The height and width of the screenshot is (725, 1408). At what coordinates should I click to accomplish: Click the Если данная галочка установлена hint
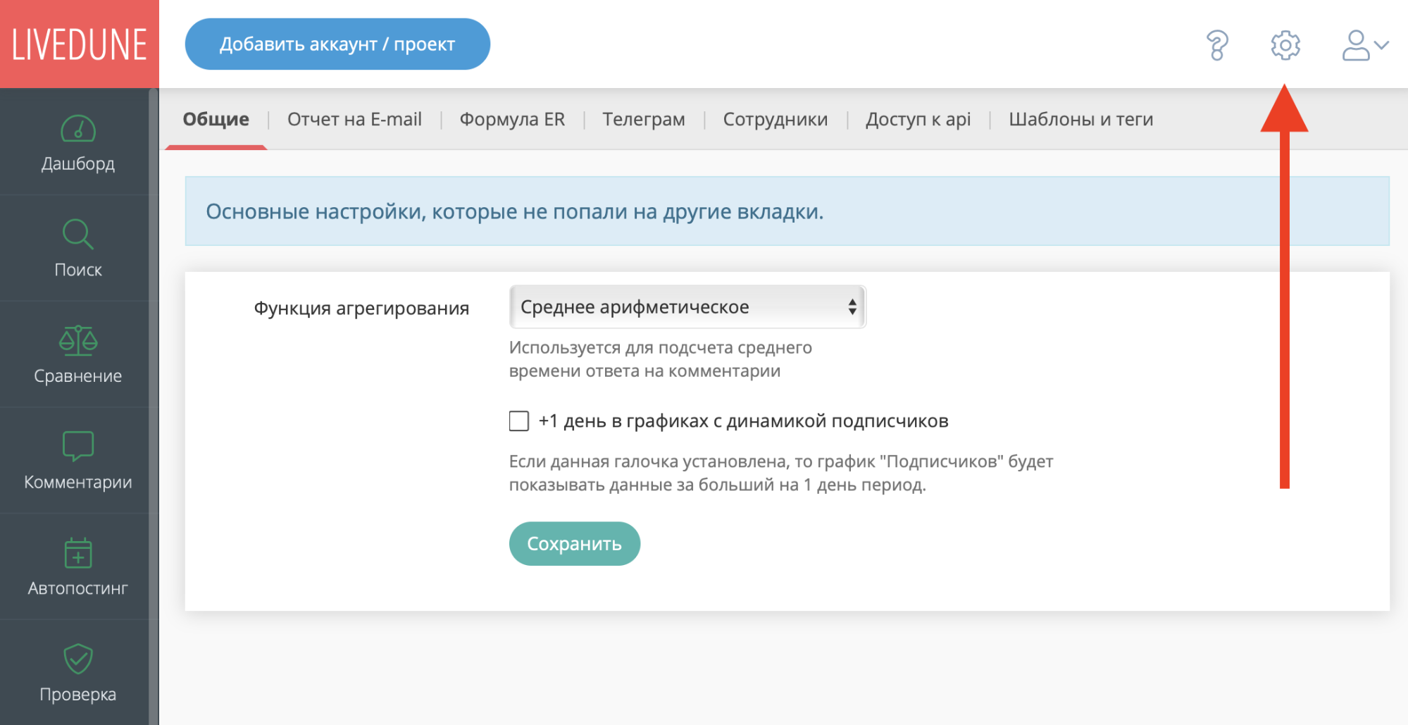pyautogui.click(x=781, y=473)
